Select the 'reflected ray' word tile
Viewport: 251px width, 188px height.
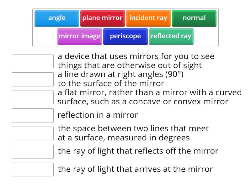click(x=171, y=36)
